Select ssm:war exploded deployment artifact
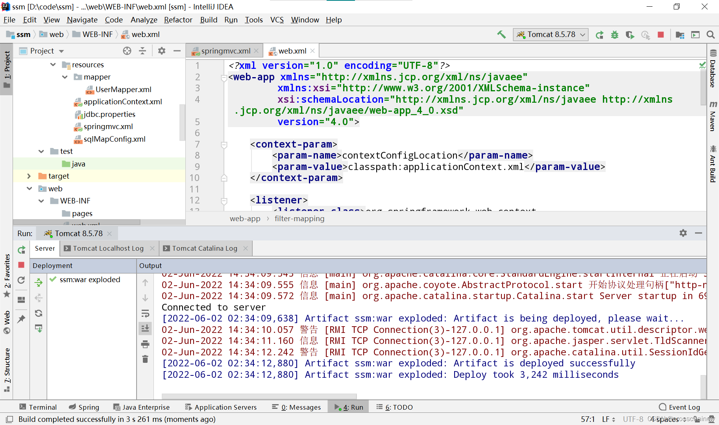This screenshot has height=425, width=719. tap(90, 280)
